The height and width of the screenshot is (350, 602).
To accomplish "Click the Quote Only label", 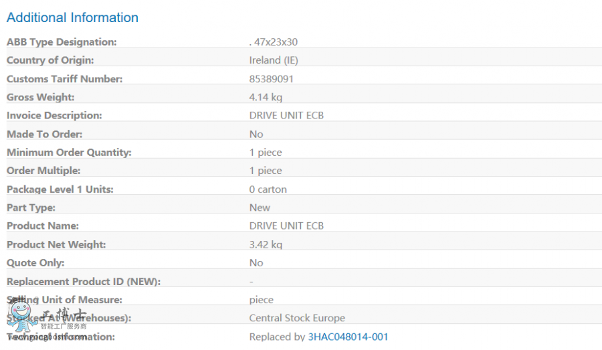I will 35,262.
